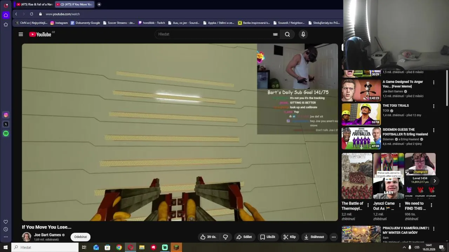Image resolution: width=449 pixels, height=252 pixels.
Task: Open options for Jynxzi Came Out short
Action: [x=400, y=205]
